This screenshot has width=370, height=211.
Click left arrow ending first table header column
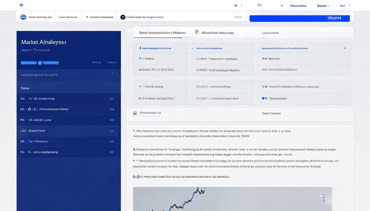click(186, 48)
